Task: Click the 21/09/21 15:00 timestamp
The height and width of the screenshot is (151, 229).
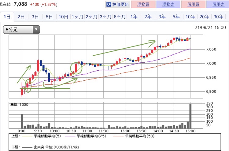Action: [210, 28]
